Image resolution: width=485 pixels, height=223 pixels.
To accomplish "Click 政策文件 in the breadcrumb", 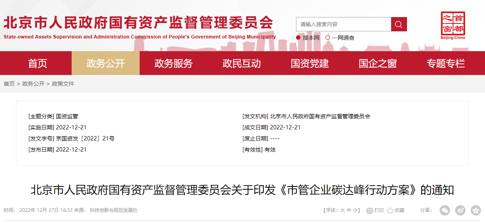I will [63, 84].
